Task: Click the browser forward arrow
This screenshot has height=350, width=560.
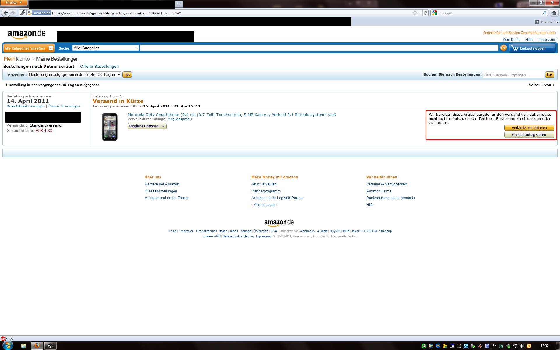Action: [x=13, y=13]
